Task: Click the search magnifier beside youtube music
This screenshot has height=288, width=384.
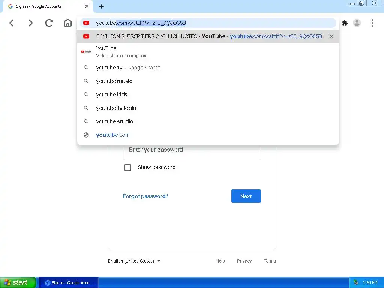Action: pyautogui.click(x=86, y=81)
